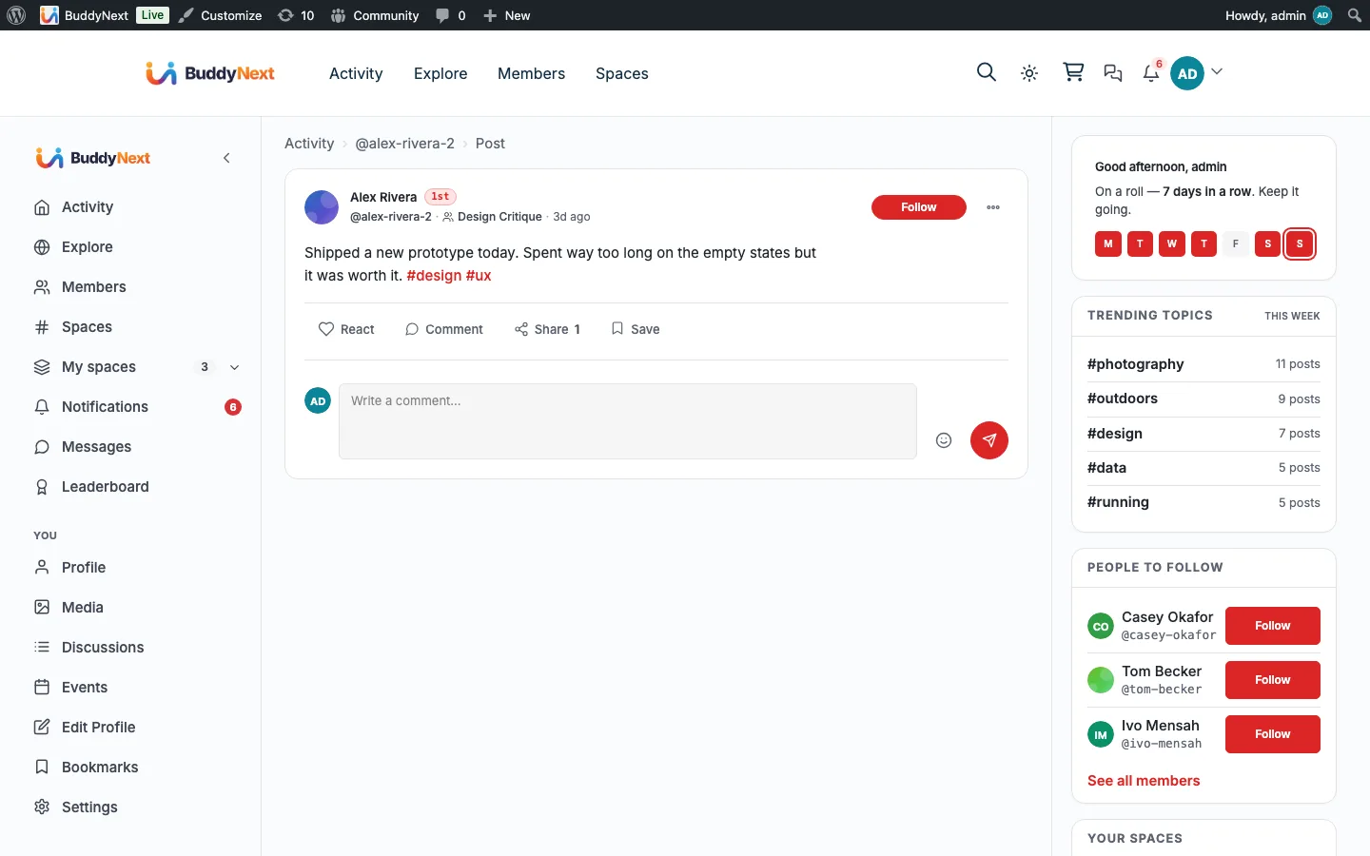Send comment with paper plane button

point(989,440)
